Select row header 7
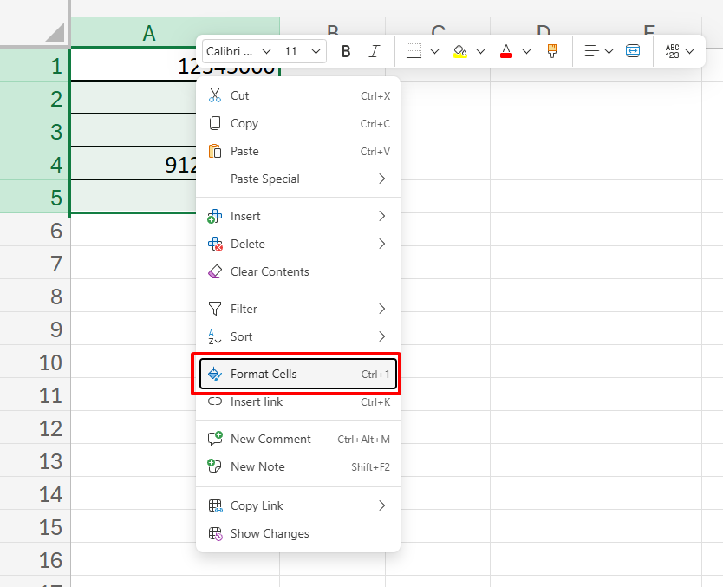This screenshot has width=723, height=587. pyautogui.click(x=35, y=262)
